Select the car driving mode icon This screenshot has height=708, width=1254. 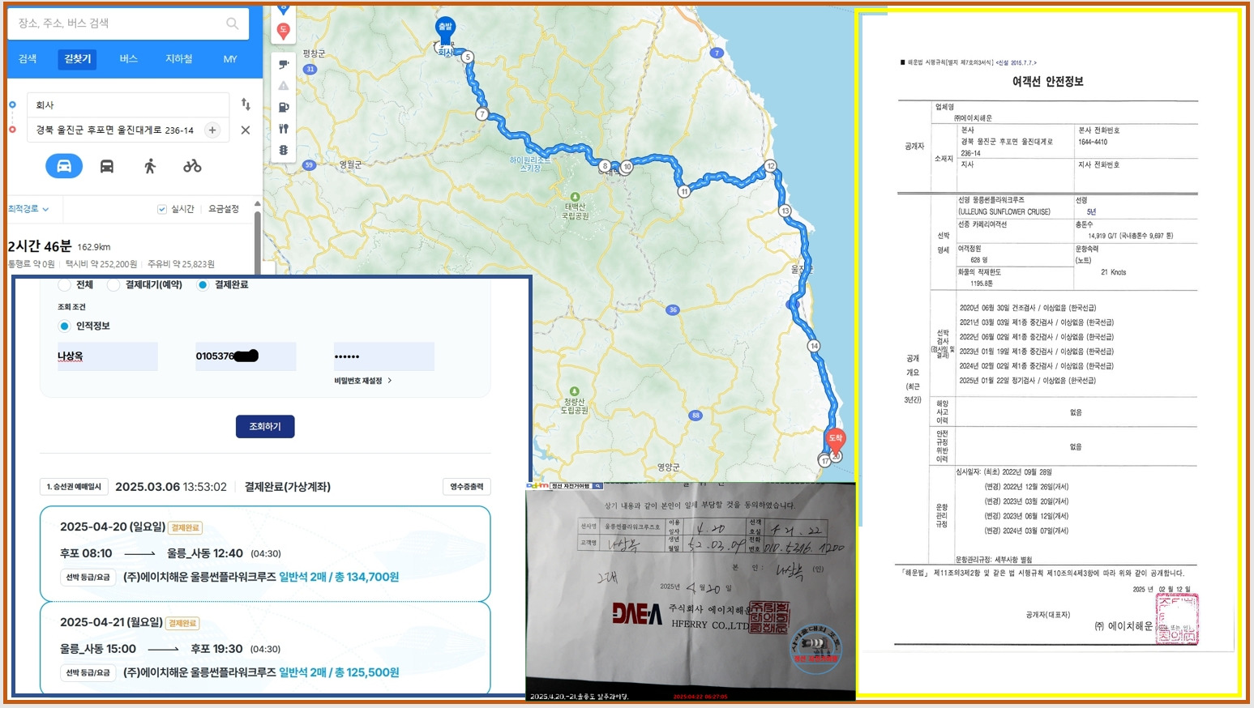coord(64,166)
